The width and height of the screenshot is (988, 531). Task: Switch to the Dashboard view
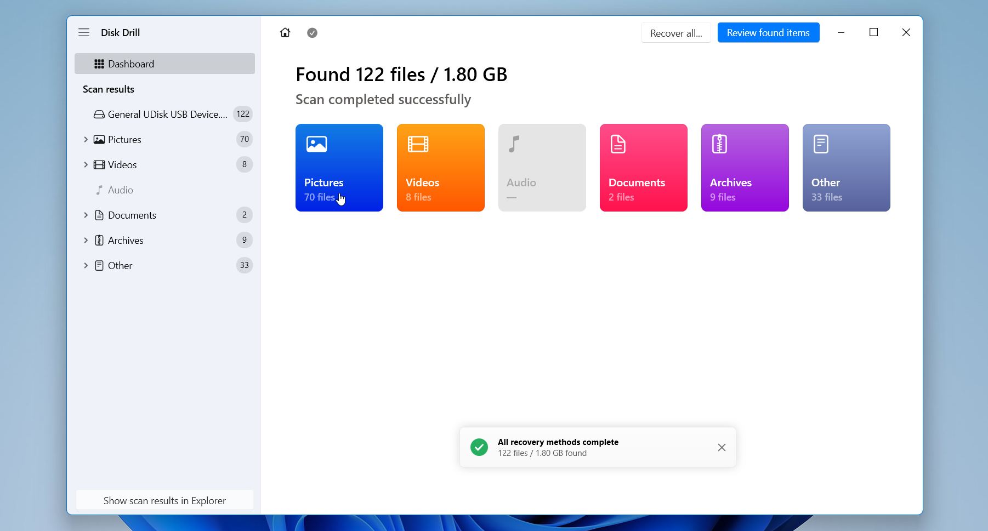[131, 64]
